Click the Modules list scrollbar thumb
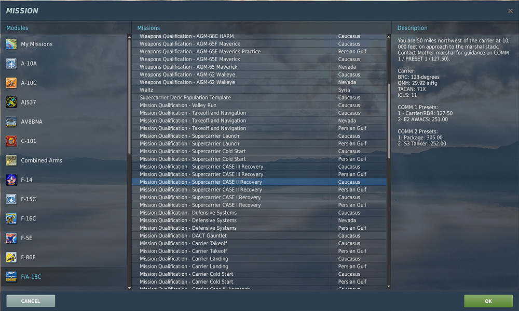 point(129,97)
